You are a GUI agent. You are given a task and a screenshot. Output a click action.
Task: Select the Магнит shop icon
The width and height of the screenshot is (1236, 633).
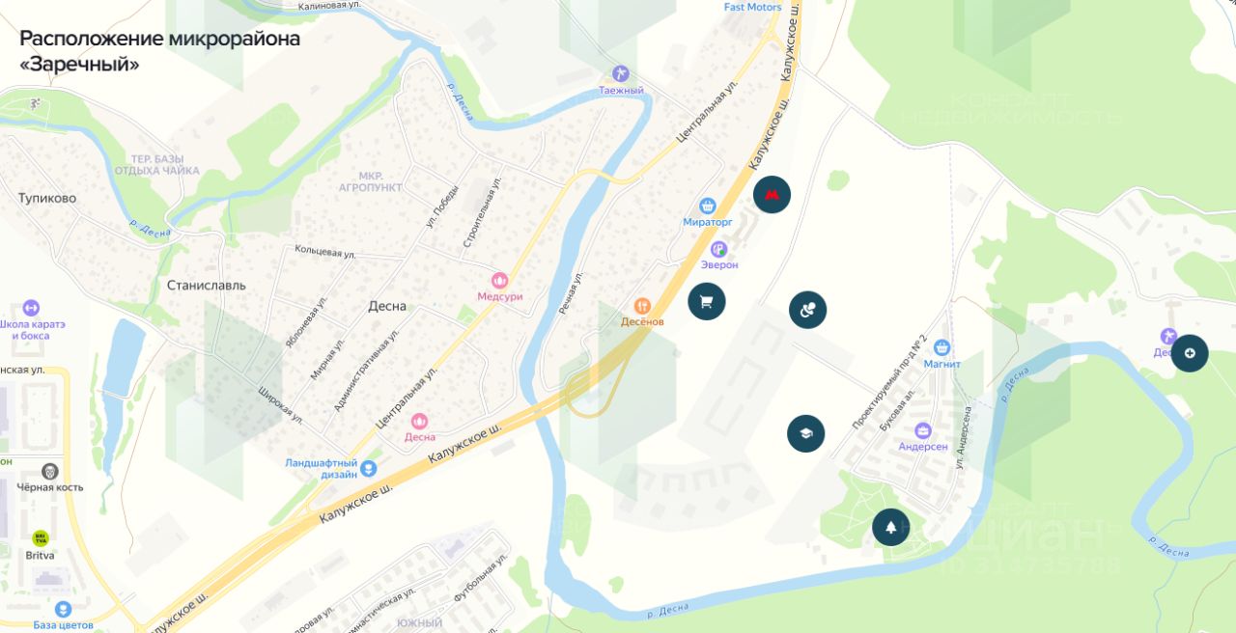[941, 347]
